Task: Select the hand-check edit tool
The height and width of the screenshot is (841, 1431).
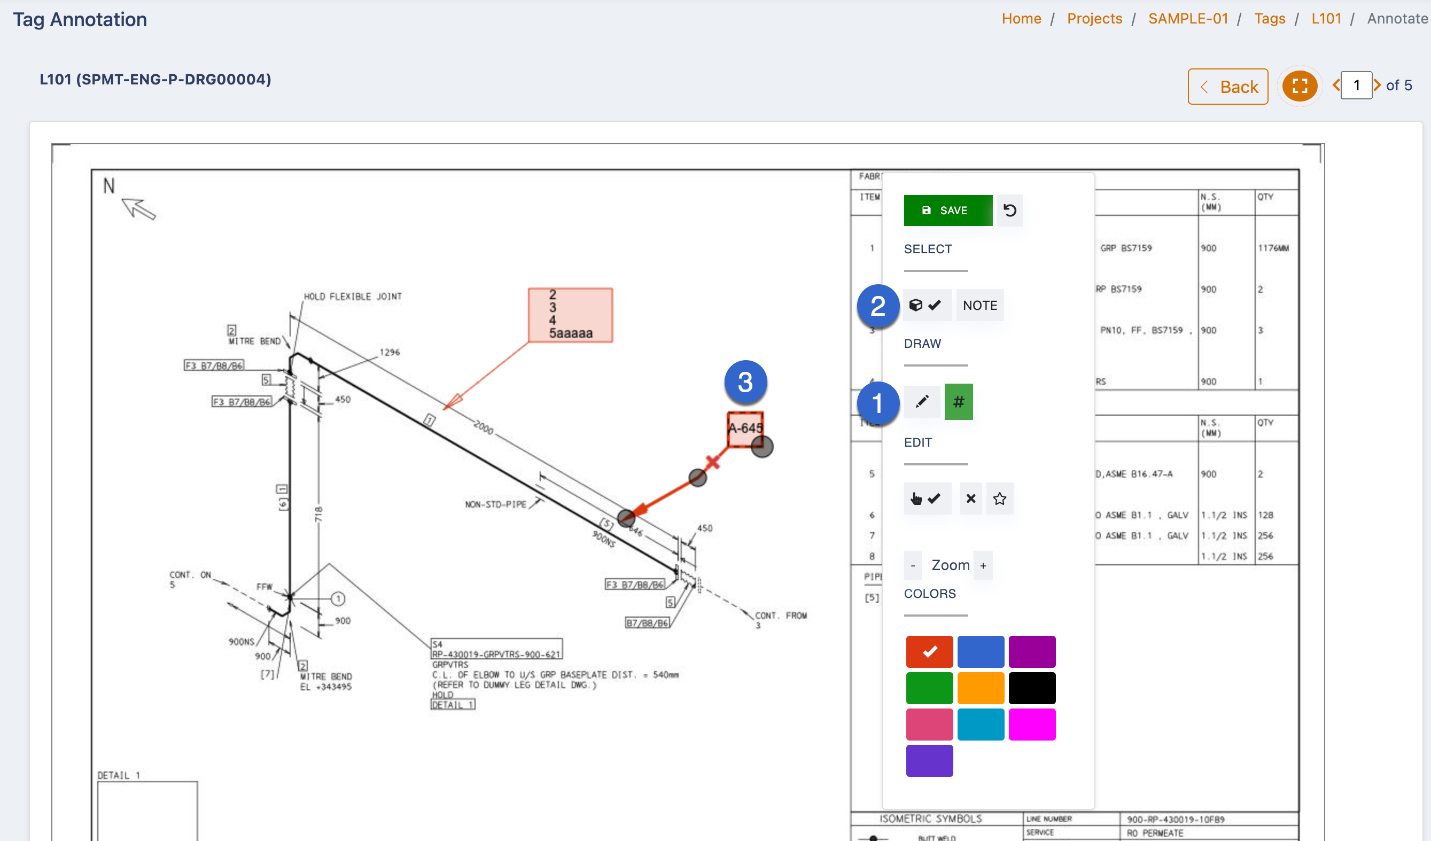Action: click(x=927, y=499)
